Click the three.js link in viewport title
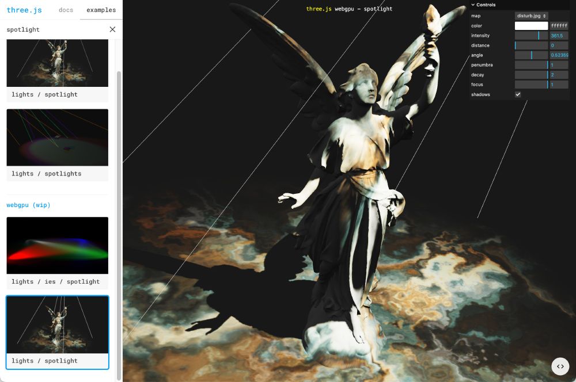This screenshot has height=382, width=576. click(x=319, y=9)
